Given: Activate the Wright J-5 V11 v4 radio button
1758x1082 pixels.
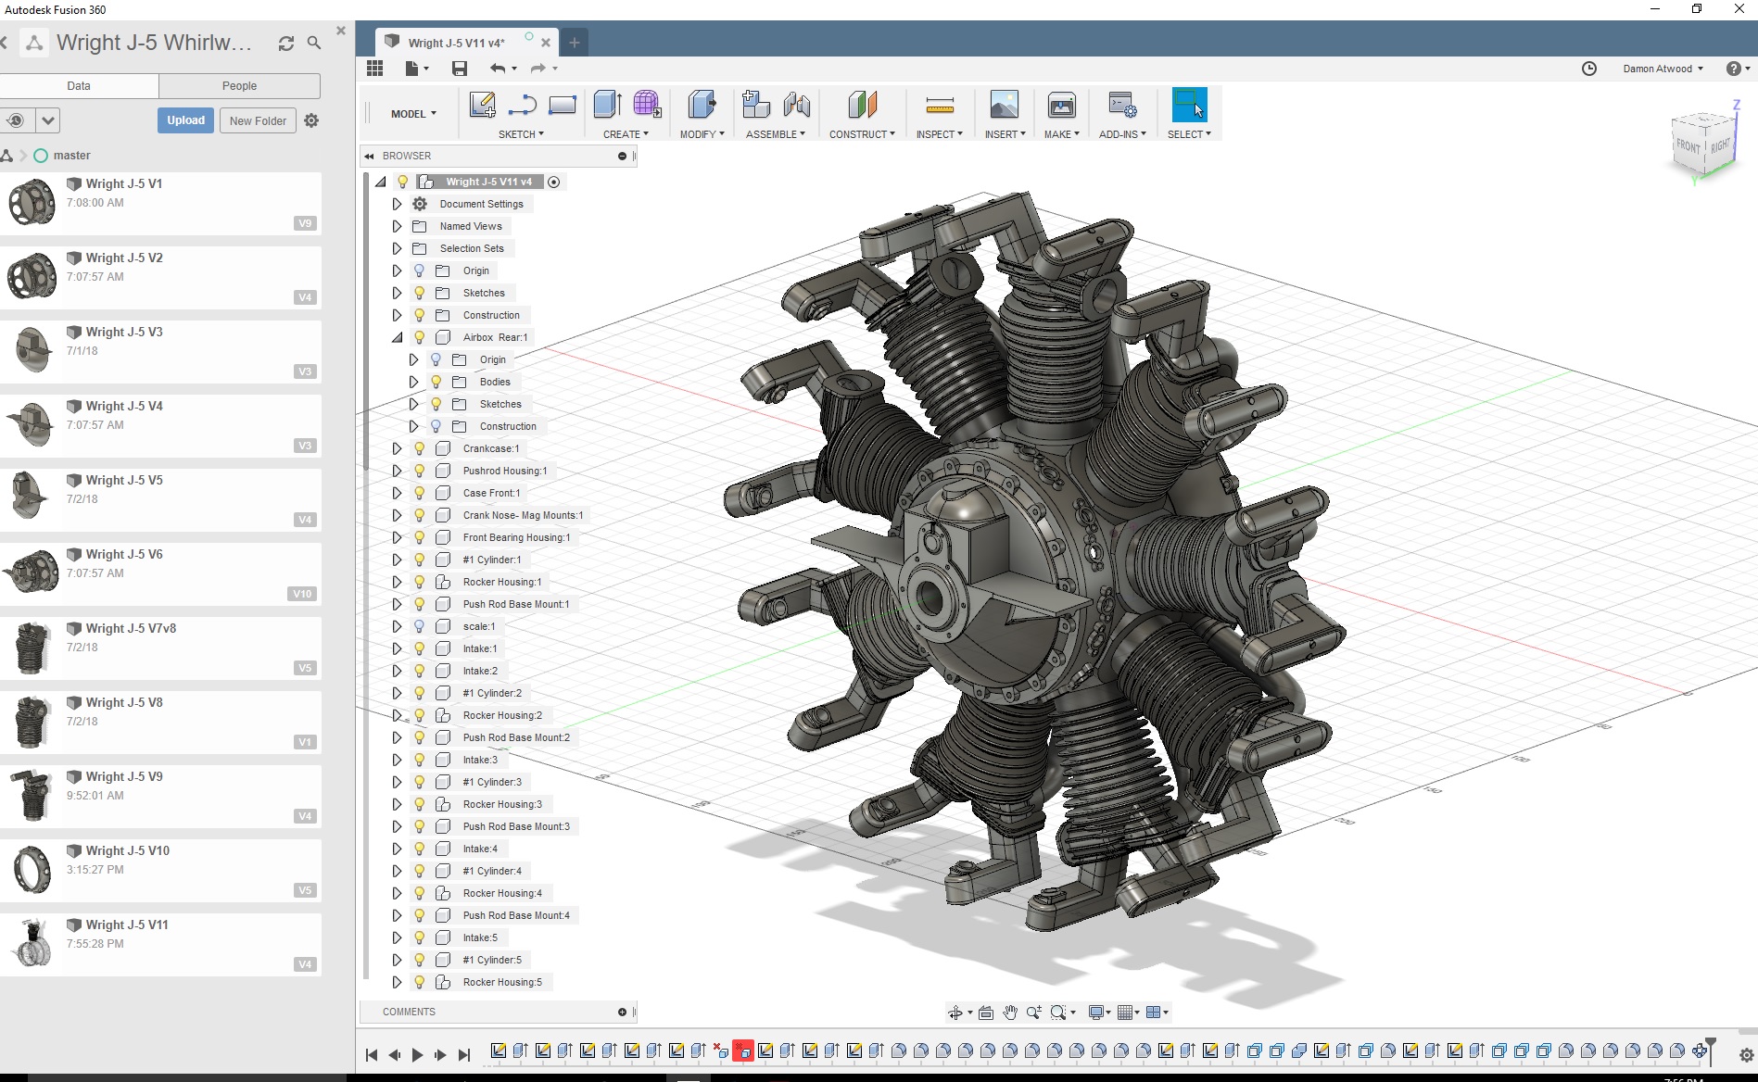Looking at the screenshot, I should point(554,182).
